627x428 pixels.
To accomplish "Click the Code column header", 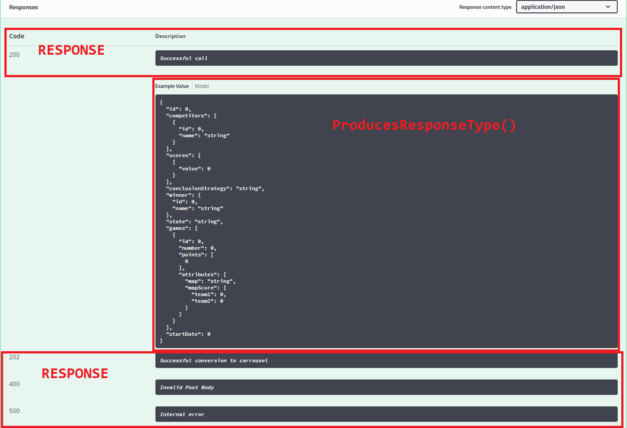I will click(x=16, y=36).
